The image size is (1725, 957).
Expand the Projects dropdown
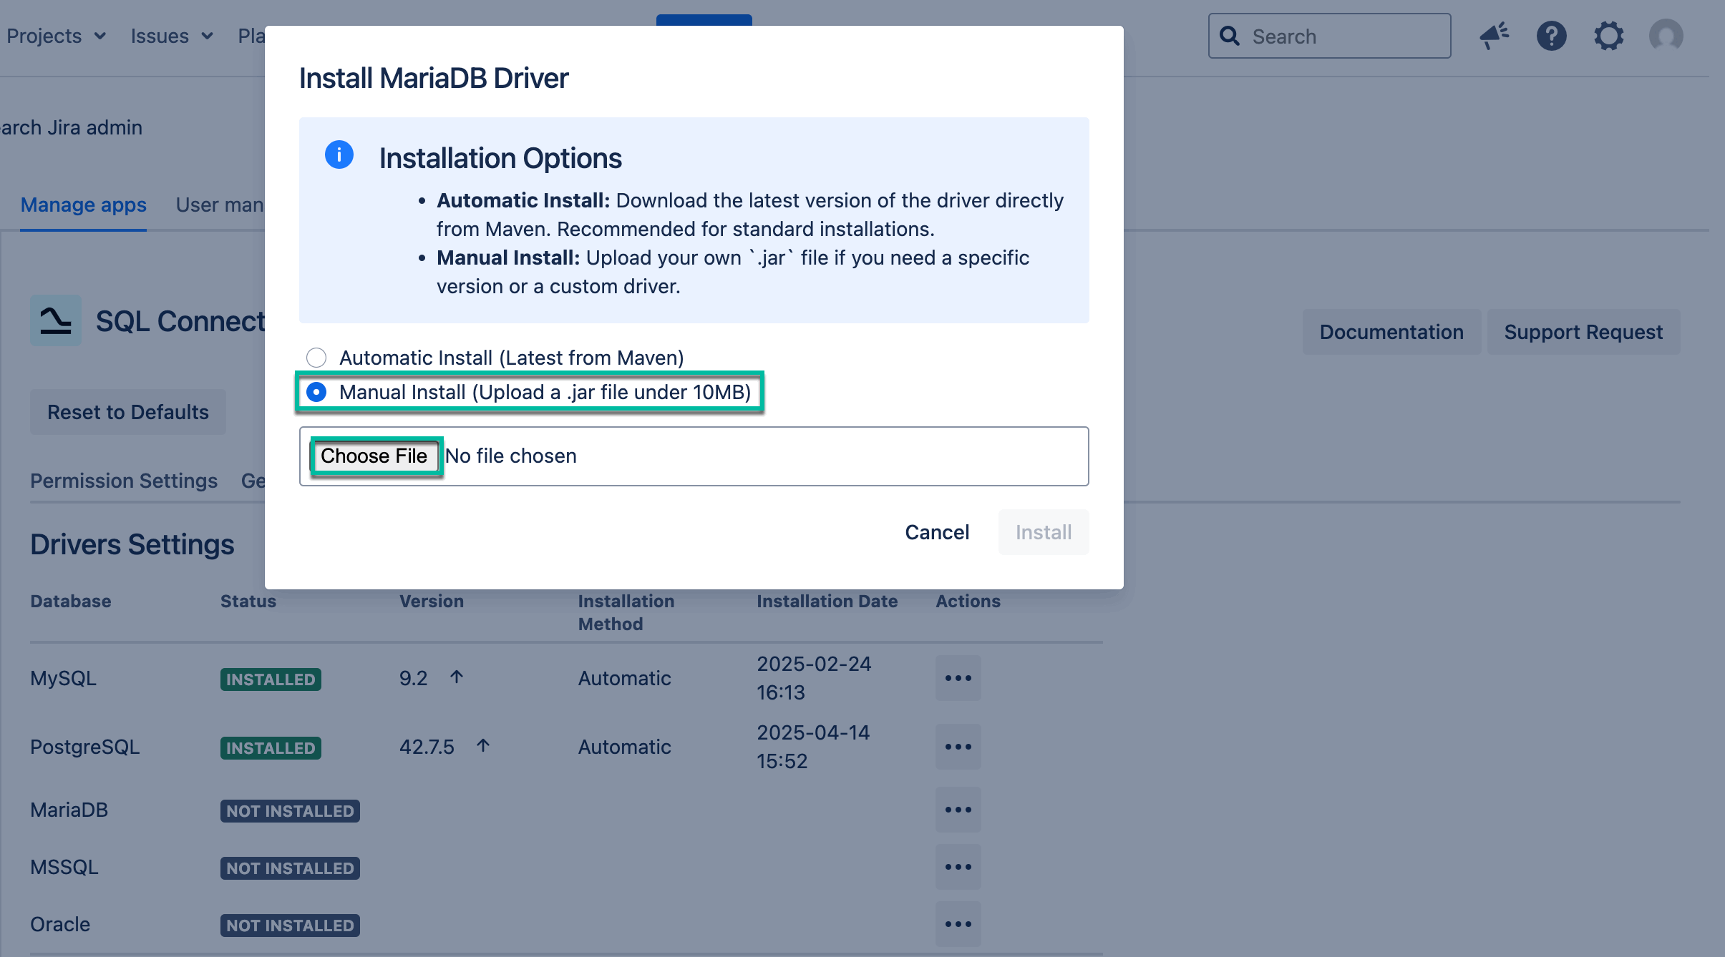(57, 36)
